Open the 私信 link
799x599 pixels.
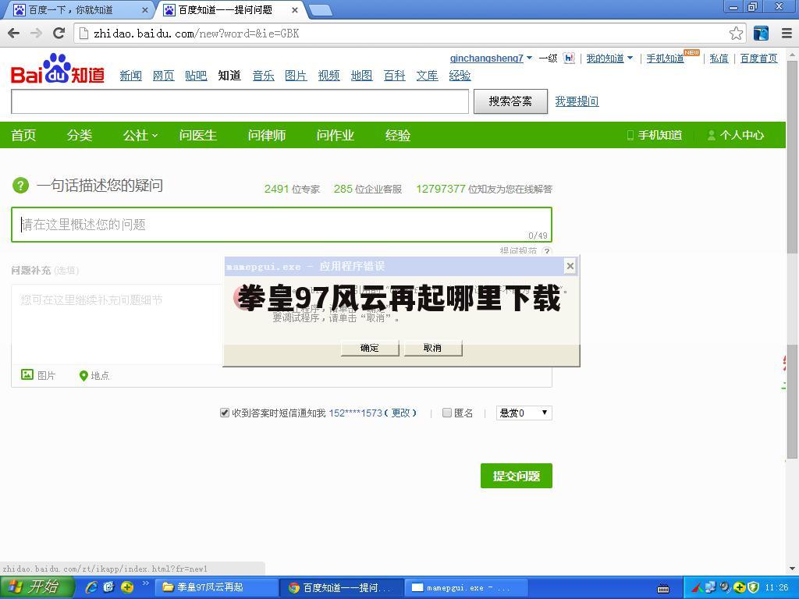pos(719,58)
